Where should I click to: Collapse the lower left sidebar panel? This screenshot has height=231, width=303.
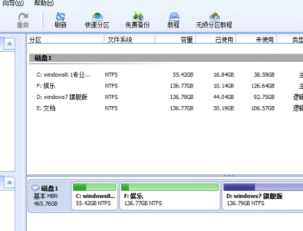click(x=10, y=182)
